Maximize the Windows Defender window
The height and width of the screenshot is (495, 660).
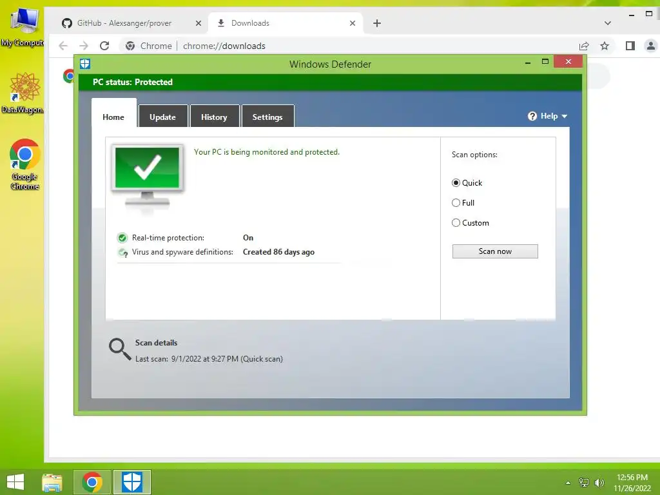click(545, 62)
